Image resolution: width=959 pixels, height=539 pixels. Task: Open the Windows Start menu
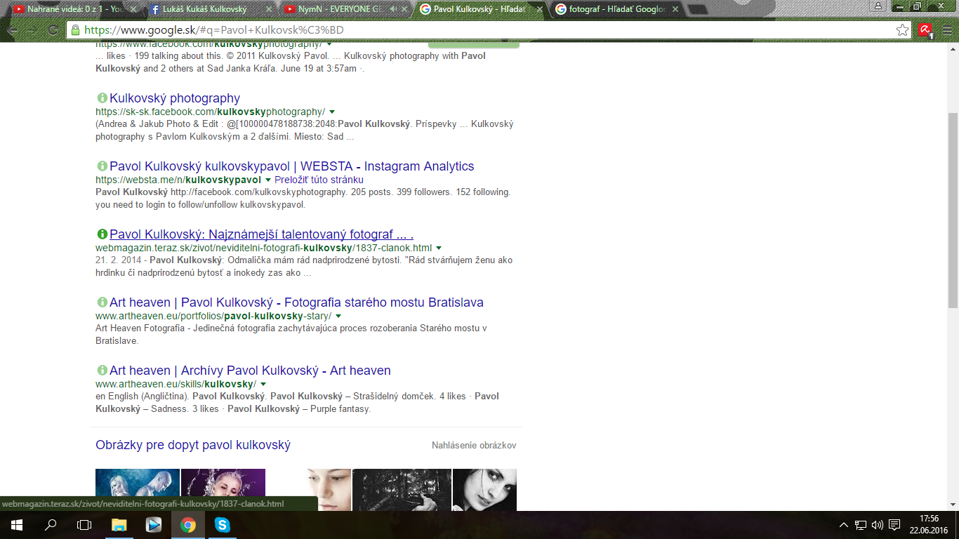[x=17, y=525]
